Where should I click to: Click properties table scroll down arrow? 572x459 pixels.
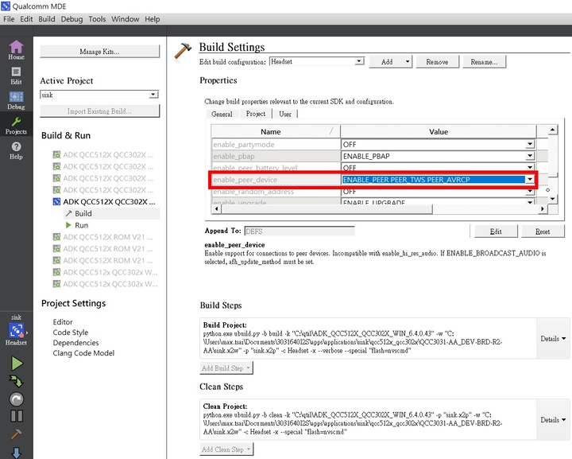(552, 199)
